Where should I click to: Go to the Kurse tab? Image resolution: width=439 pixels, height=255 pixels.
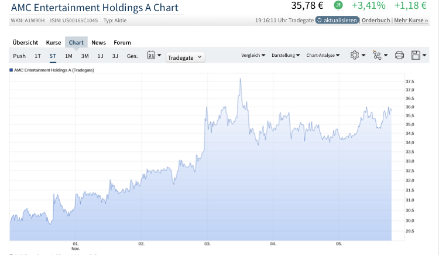[53, 42]
